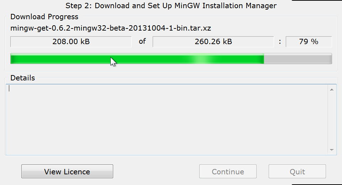The image size is (342, 185).
Task: Click the Details box scroll down arrow
Action: (332, 150)
